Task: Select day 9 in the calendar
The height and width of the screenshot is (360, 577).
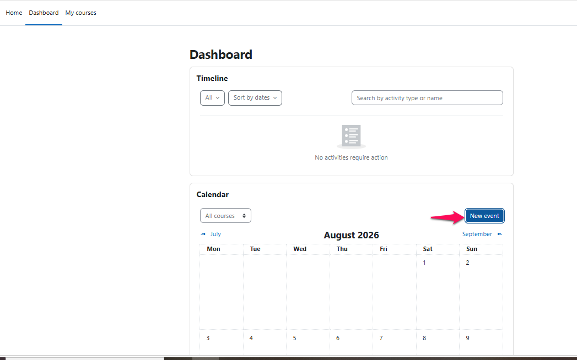Action: (x=467, y=338)
